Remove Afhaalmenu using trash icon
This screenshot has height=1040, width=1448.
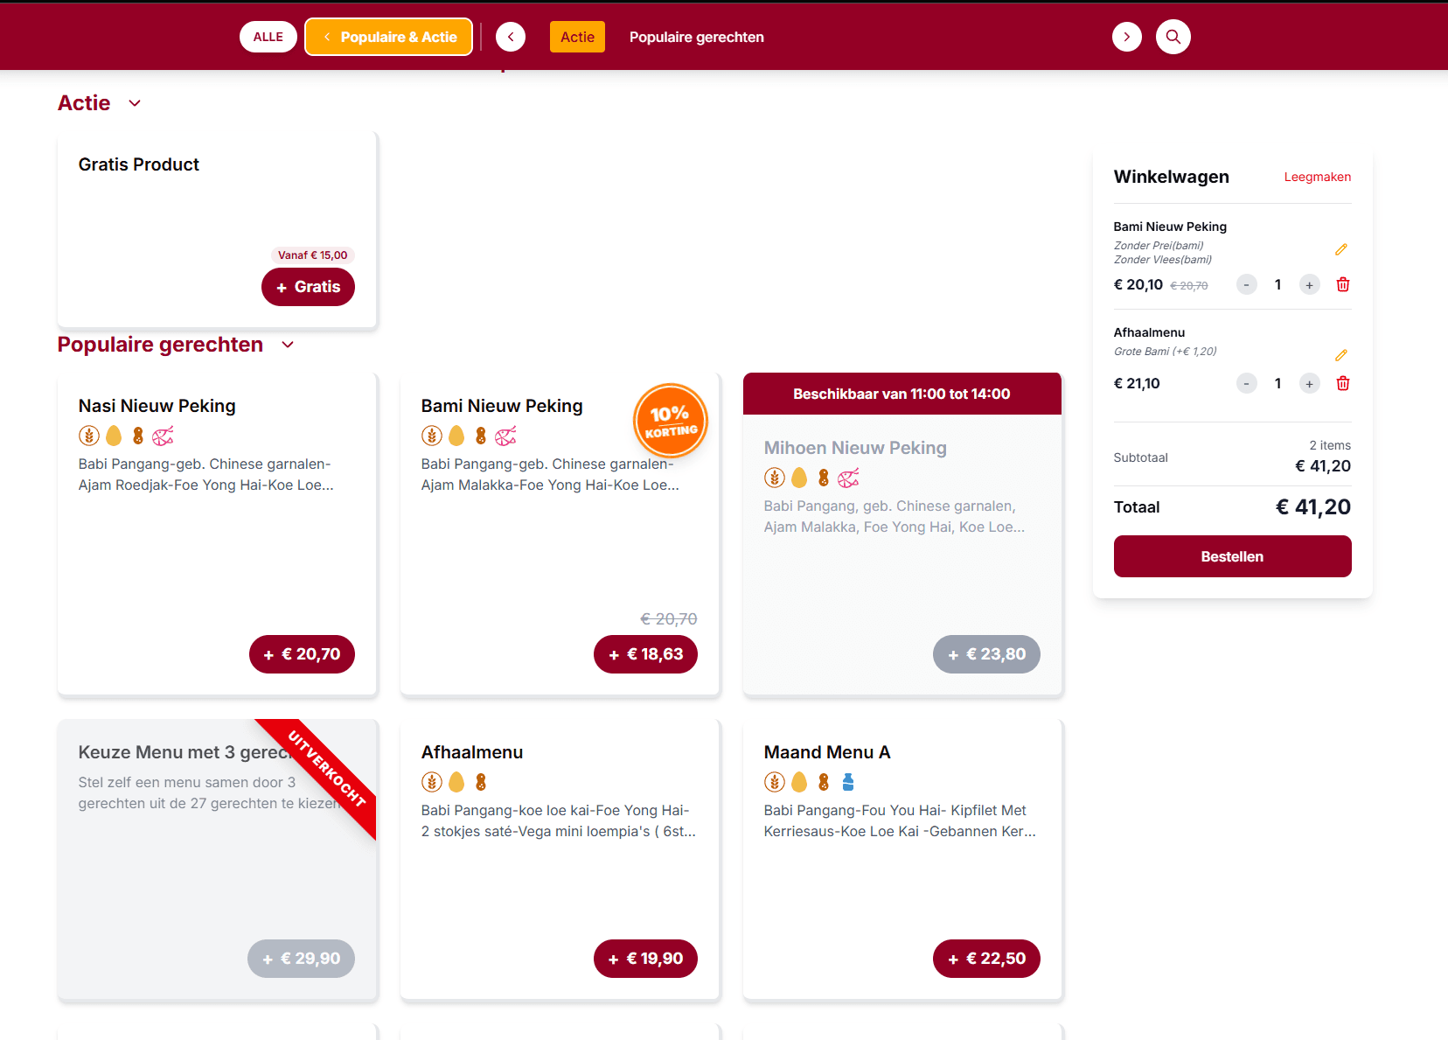coord(1343,383)
